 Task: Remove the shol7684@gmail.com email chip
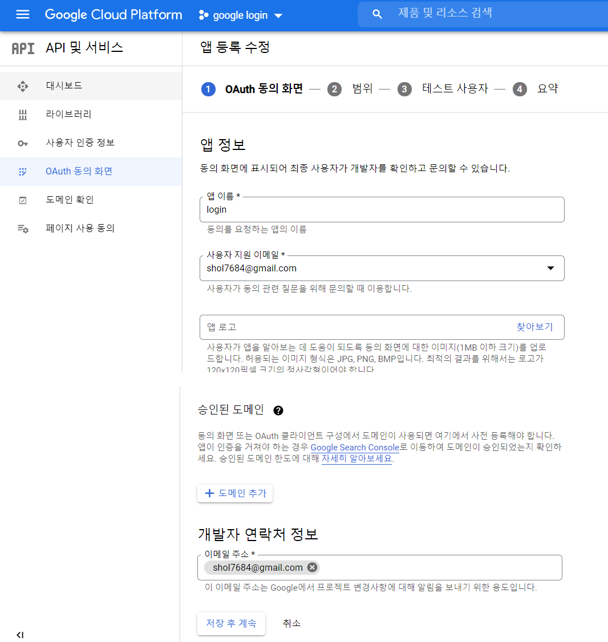[x=312, y=567]
